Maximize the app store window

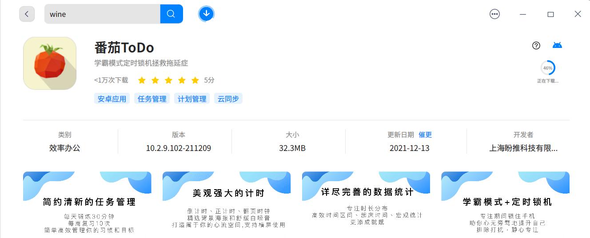[x=550, y=14]
